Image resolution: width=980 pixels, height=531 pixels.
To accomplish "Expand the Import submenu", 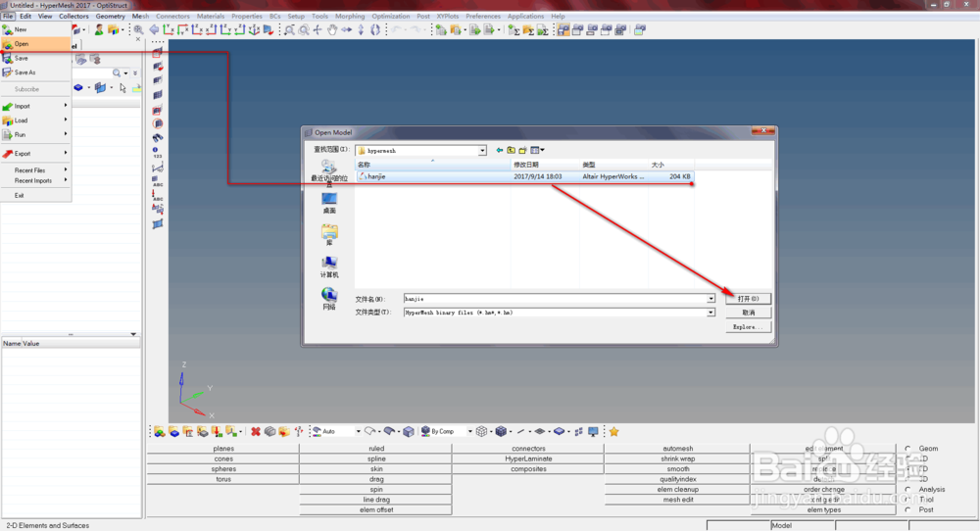I will [35, 106].
